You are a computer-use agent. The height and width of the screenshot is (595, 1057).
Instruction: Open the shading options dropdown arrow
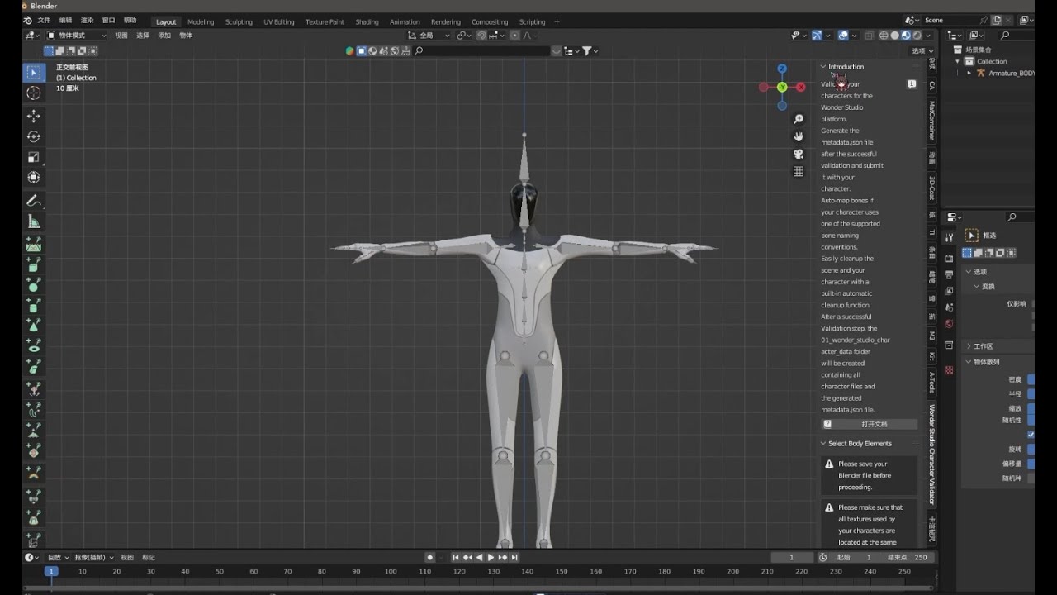click(x=929, y=36)
